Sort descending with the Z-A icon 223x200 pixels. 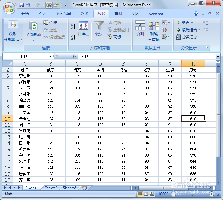[73, 37]
